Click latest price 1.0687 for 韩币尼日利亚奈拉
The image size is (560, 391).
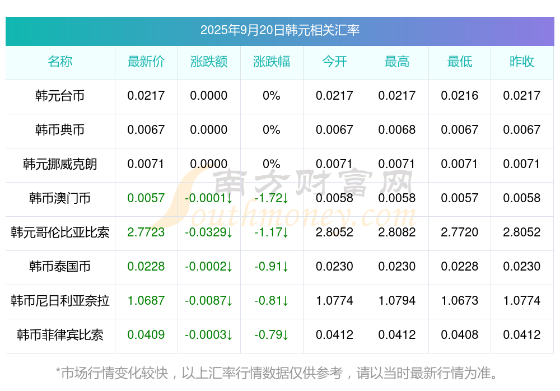click(x=146, y=301)
